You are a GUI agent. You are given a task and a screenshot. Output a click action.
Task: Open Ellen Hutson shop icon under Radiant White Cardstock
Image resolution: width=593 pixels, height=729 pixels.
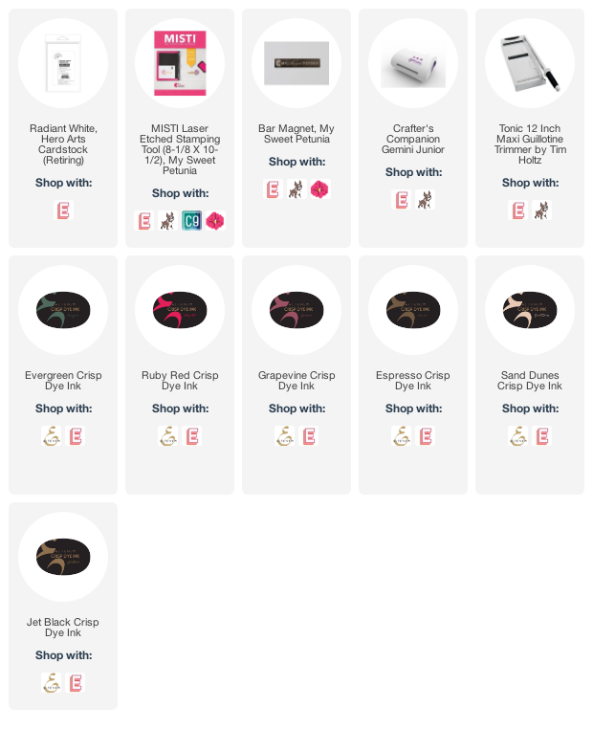[x=63, y=210]
